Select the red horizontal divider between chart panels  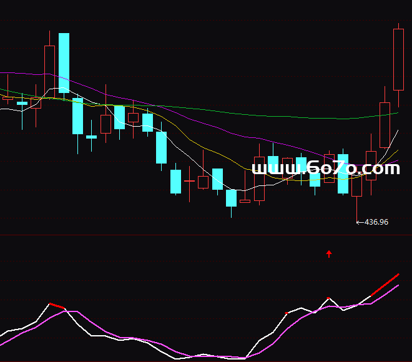[206, 235]
